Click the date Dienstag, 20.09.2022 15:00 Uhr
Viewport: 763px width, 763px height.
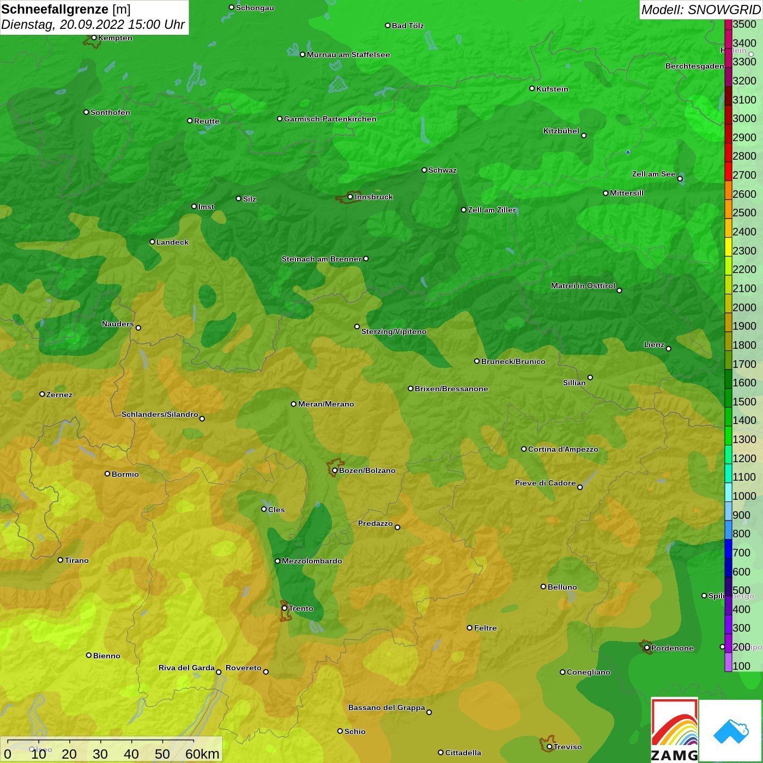(x=93, y=25)
